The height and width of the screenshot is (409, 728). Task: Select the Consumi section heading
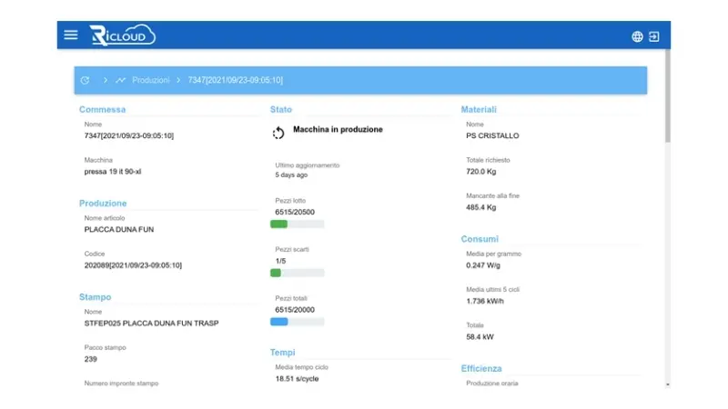pyautogui.click(x=480, y=239)
